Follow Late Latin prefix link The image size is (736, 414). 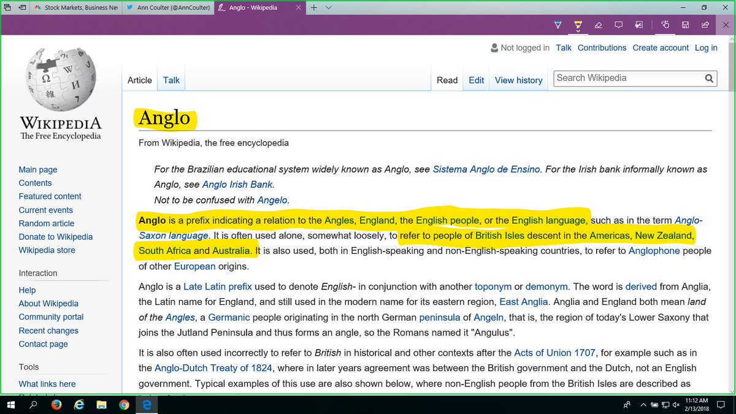click(218, 287)
